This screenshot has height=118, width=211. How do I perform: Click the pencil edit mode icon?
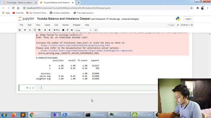[x=178, y=25]
